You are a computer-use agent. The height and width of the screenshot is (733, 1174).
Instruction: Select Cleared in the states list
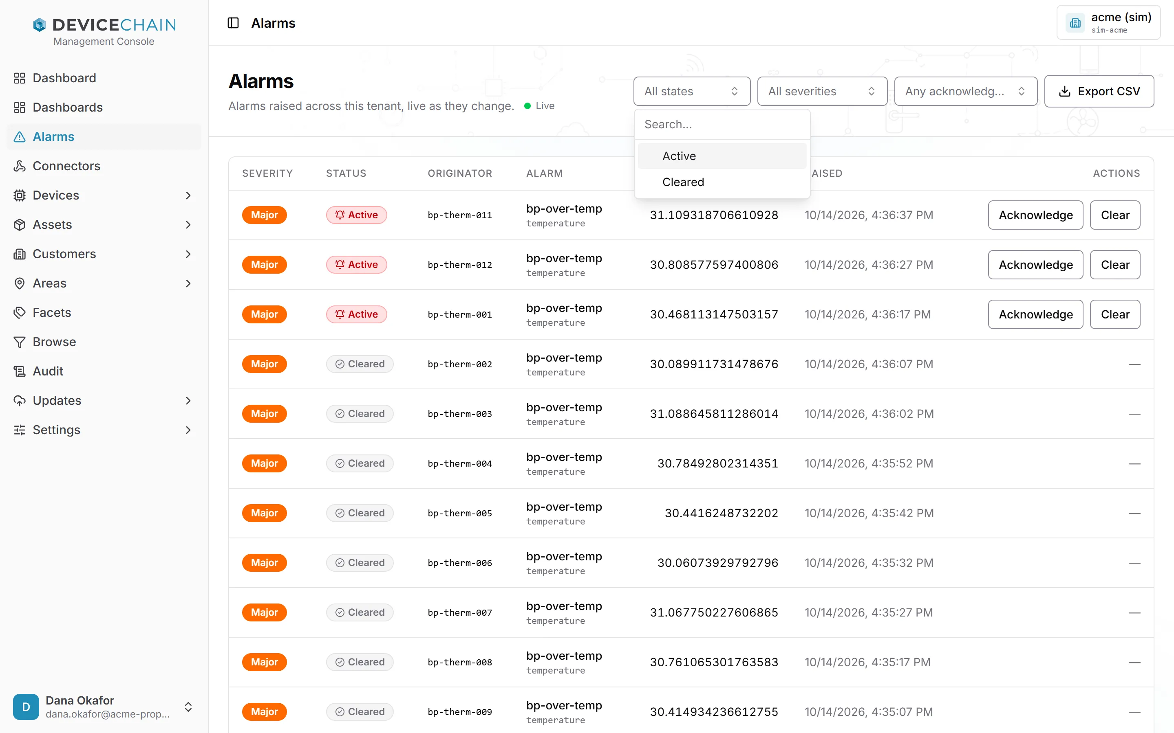tap(722, 182)
